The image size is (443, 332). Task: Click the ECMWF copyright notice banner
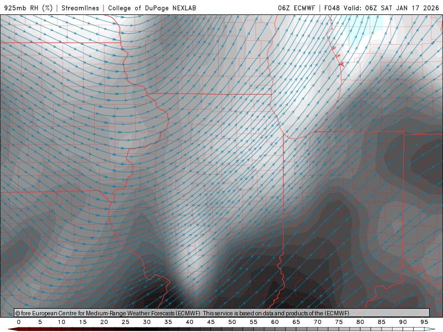[x=222, y=313]
